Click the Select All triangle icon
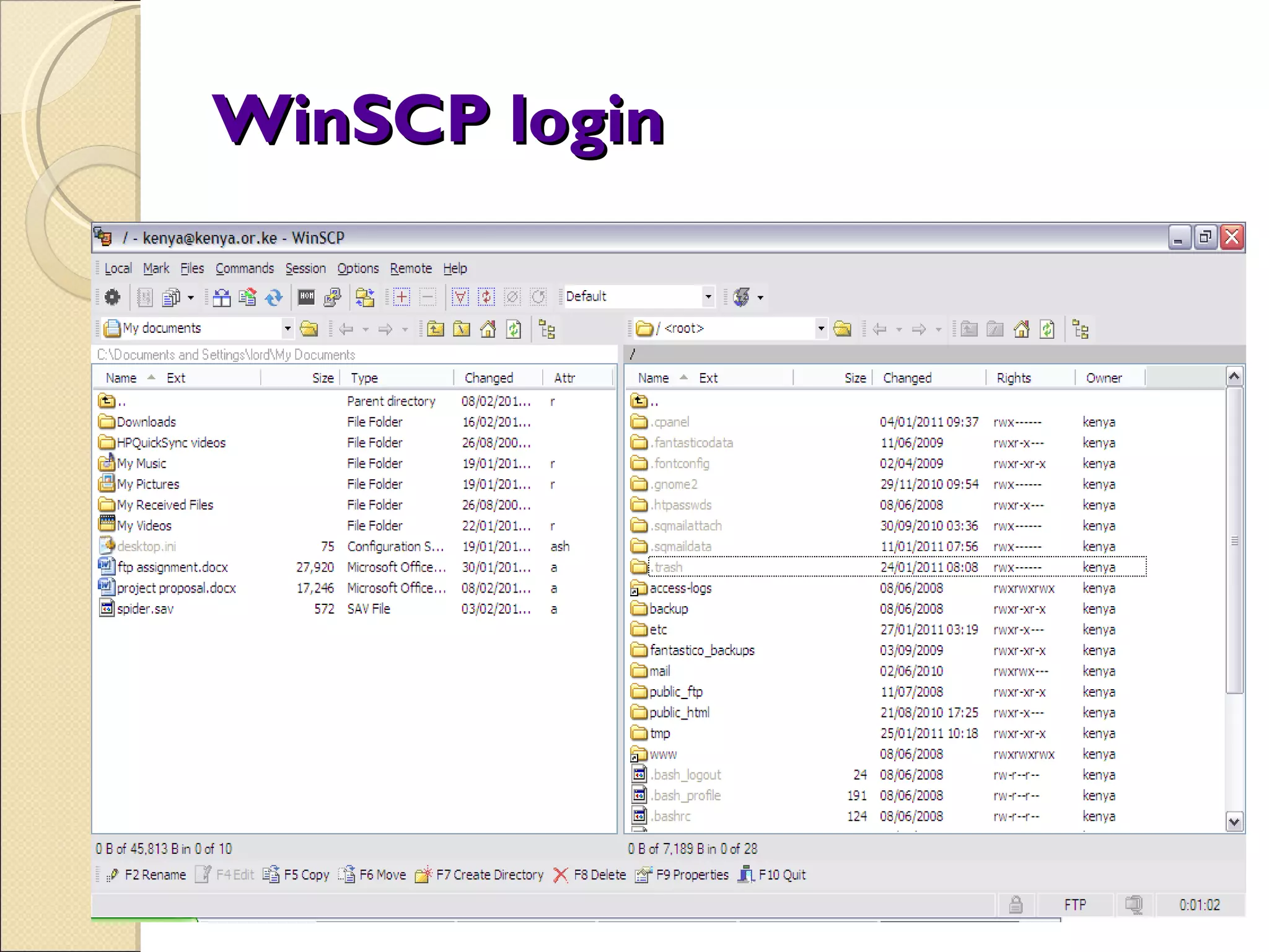 pos(460,297)
